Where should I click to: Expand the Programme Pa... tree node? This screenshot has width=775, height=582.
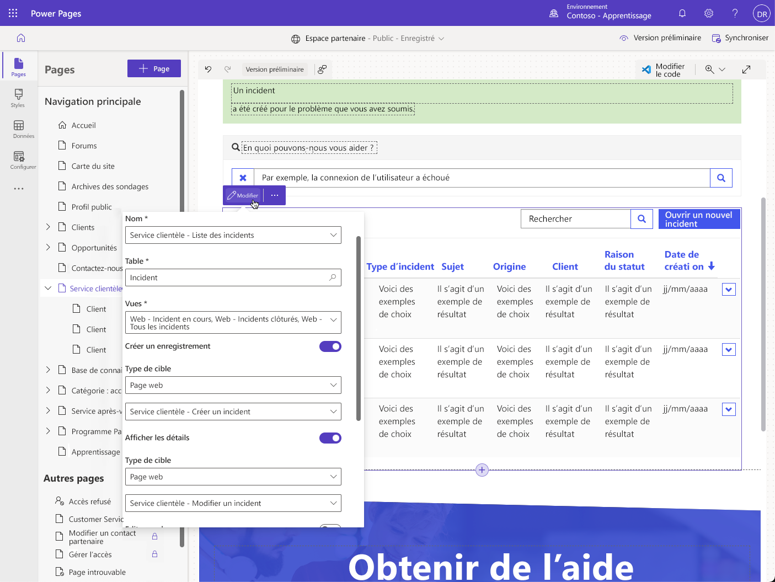[x=48, y=431]
